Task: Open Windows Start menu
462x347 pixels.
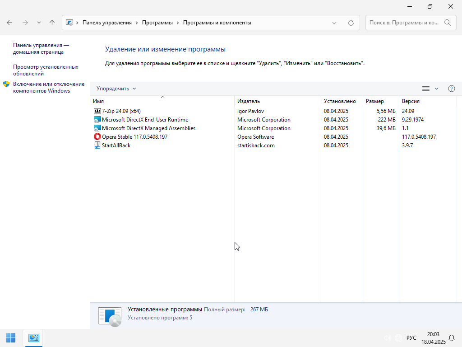Action: (x=10, y=338)
